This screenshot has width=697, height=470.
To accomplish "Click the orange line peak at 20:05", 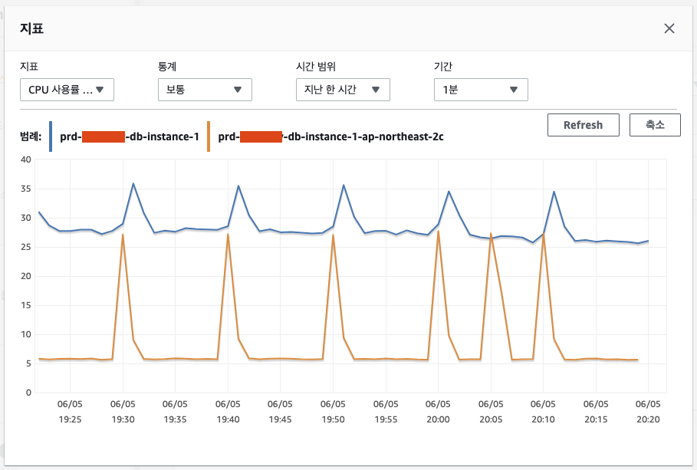I will [491, 234].
